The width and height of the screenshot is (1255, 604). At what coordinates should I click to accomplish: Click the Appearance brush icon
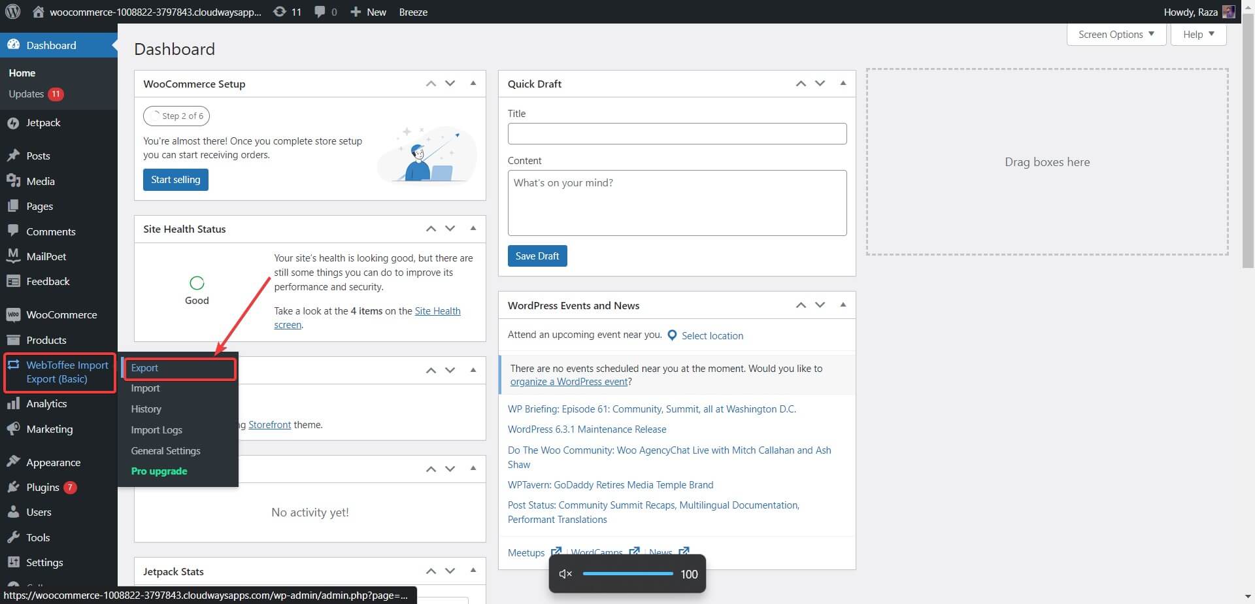click(13, 462)
